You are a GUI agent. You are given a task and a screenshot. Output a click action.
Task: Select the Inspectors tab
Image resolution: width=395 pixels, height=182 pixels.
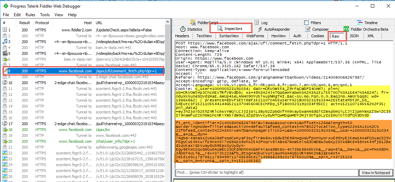coord(231,29)
